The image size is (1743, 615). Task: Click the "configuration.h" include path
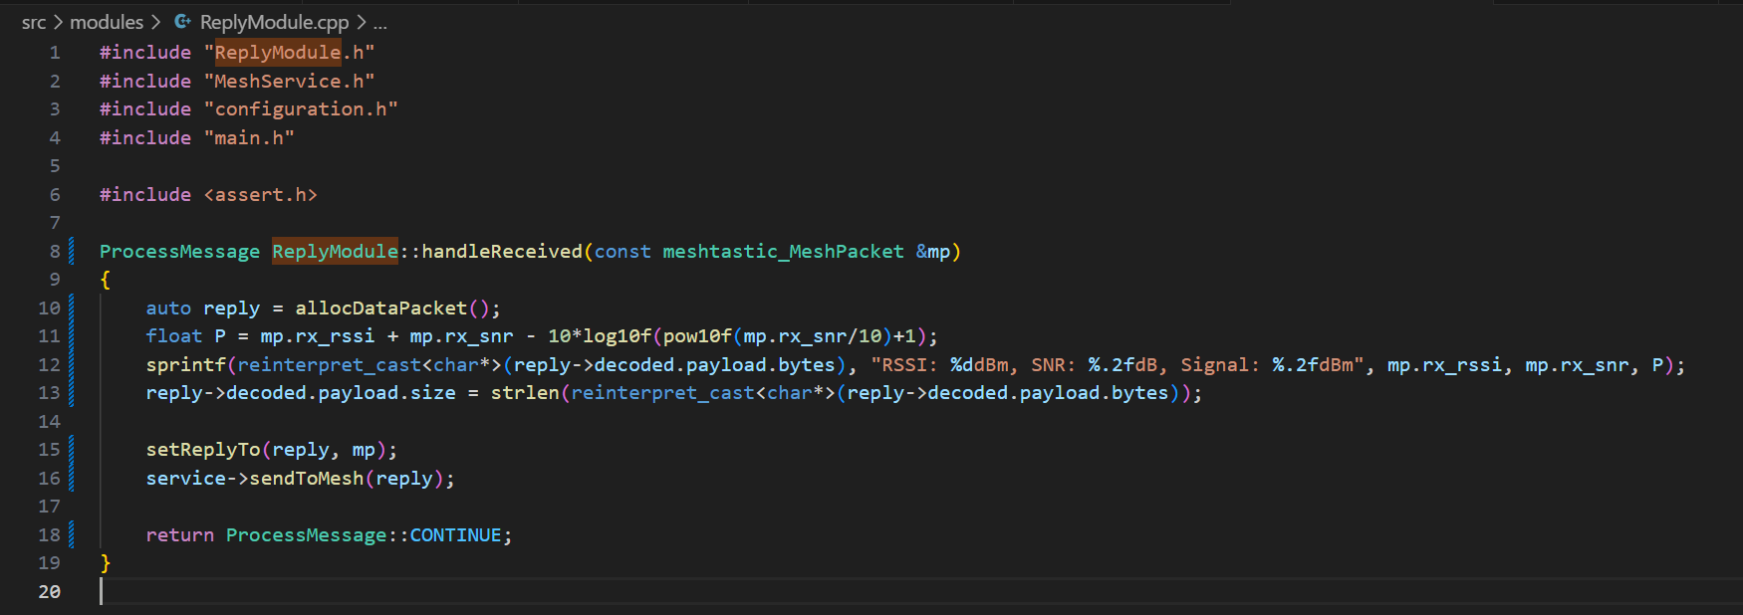(x=300, y=109)
